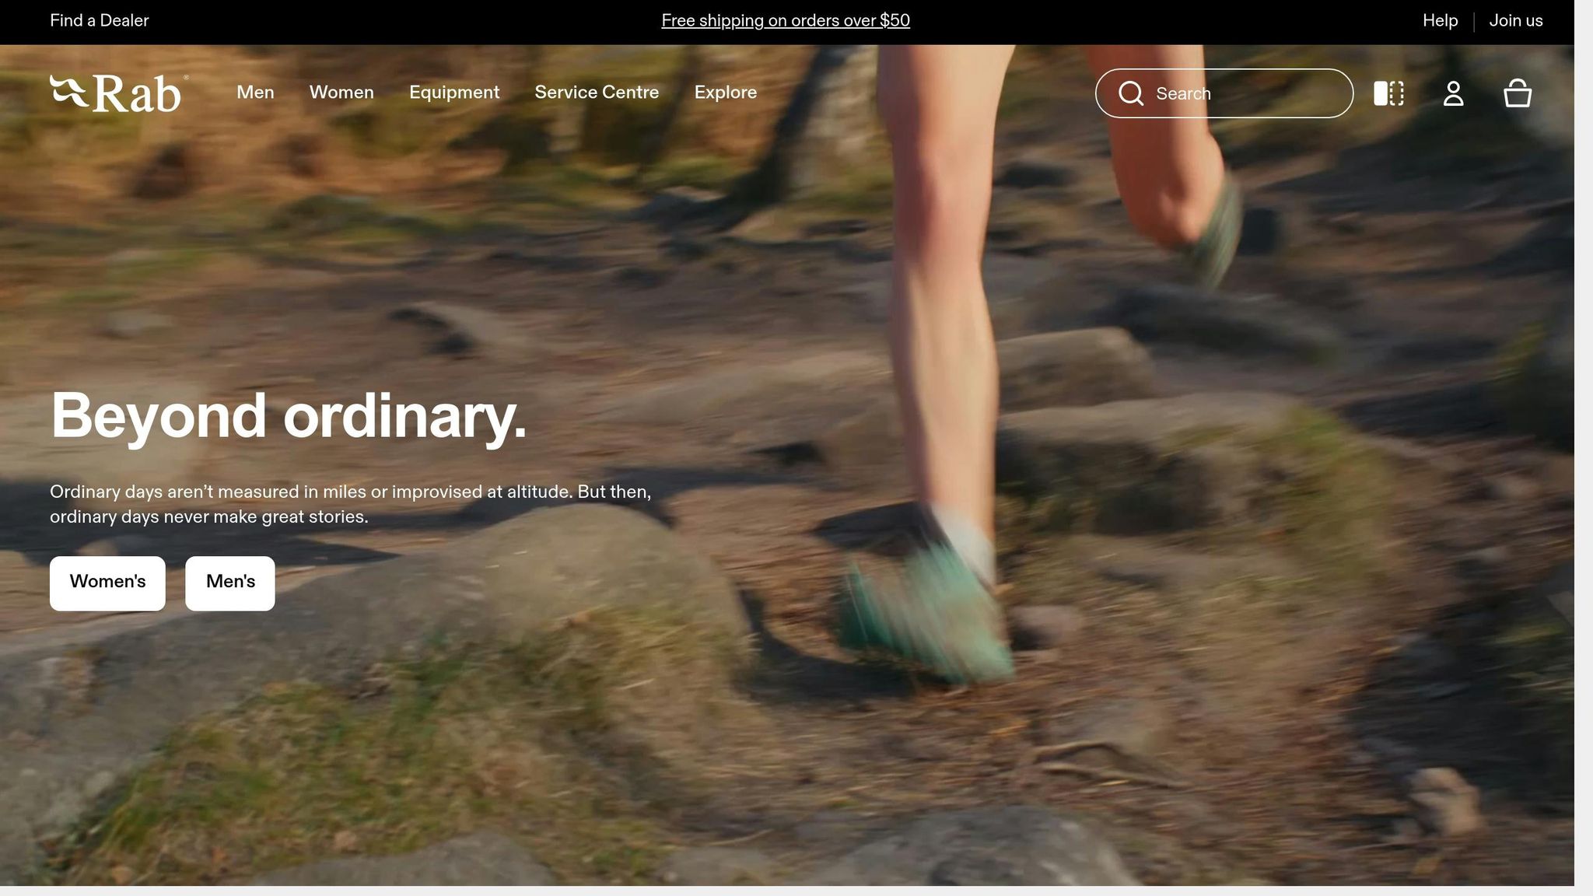Click the magnifying glass search icon
1593x896 pixels.
point(1130,93)
